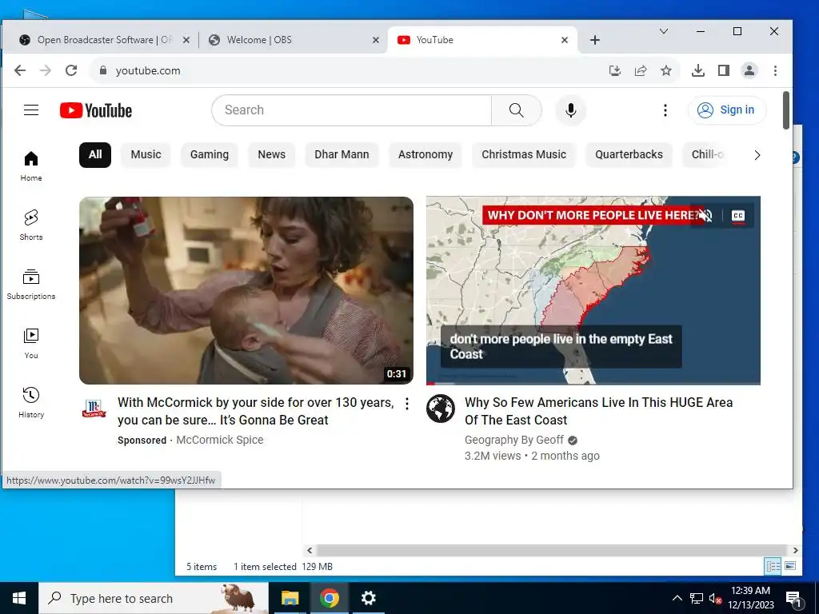
Task: Toggle closed captions on preview video
Action: (x=738, y=216)
